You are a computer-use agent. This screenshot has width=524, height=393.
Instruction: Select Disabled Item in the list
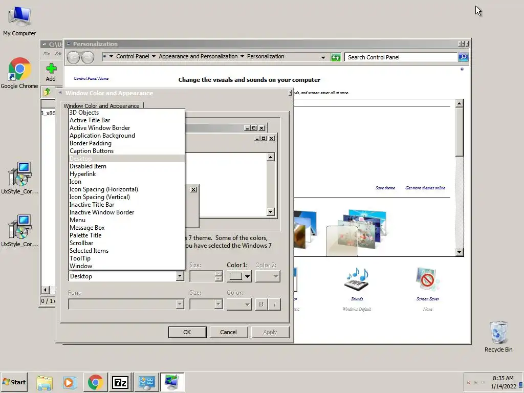click(126, 166)
